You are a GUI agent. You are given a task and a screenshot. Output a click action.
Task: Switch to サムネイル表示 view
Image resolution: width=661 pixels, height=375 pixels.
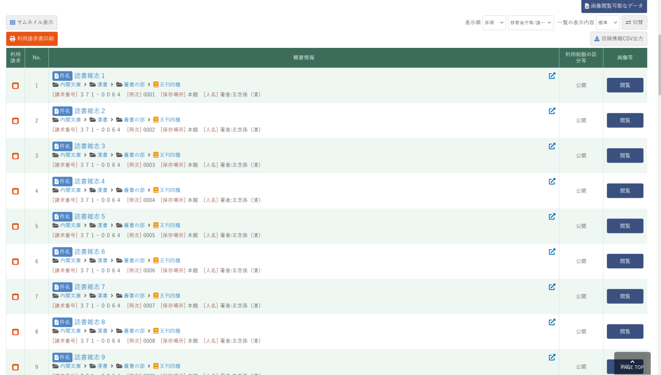32,22
